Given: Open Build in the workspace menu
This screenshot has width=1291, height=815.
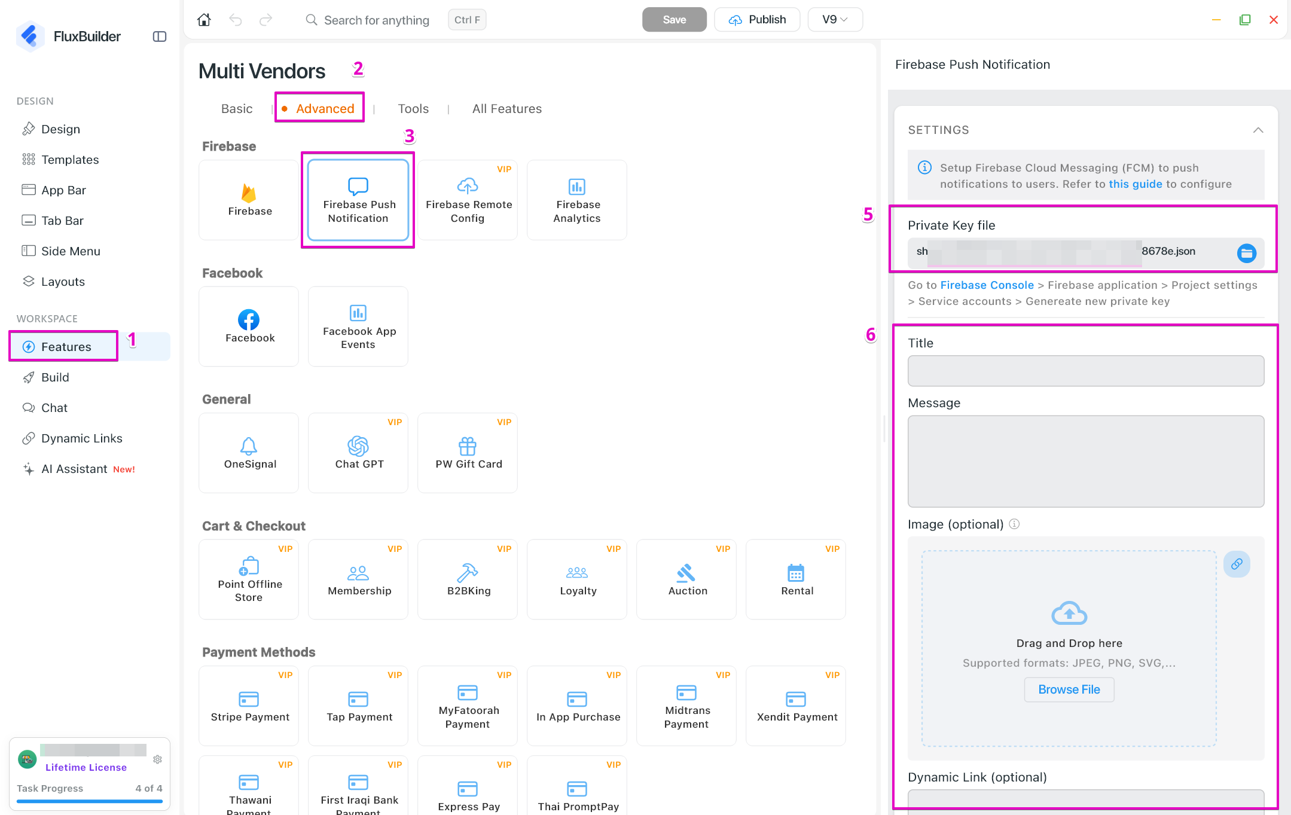Looking at the screenshot, I should (x=90, y=377).
